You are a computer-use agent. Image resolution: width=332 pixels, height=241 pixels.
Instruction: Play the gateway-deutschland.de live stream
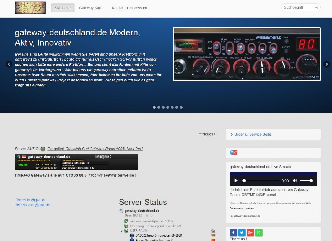pos(236,181)
